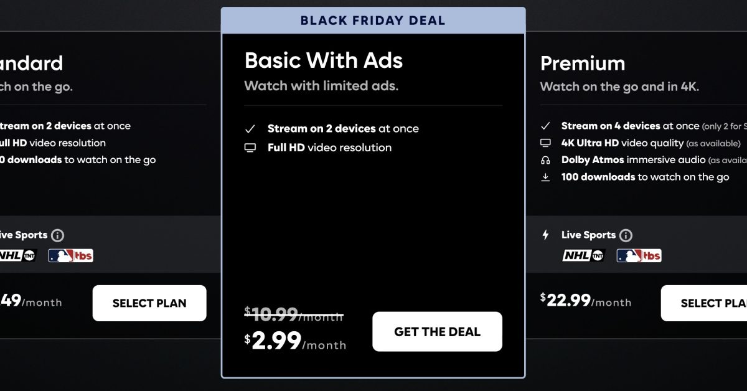Screen dimensions: 747x391
Task: Click the MLB tbs logo in Premium
Action: click(639, 255)
